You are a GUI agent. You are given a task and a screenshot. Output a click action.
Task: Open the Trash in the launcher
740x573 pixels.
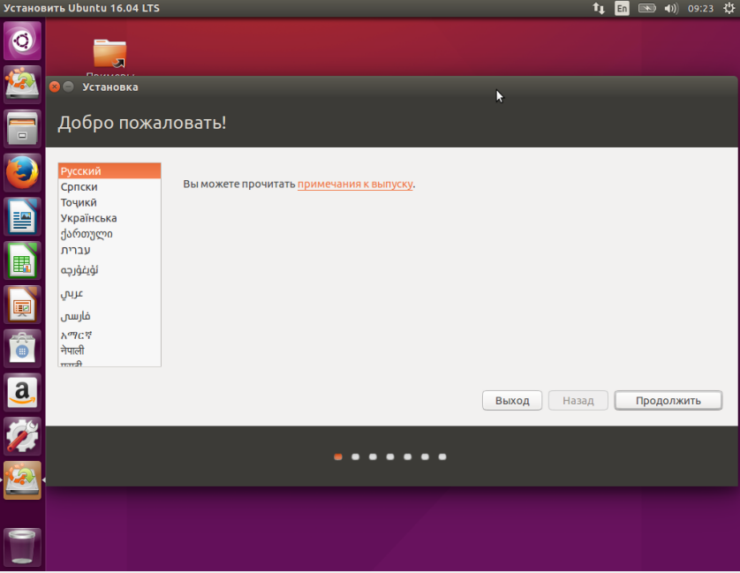point(22,547)
